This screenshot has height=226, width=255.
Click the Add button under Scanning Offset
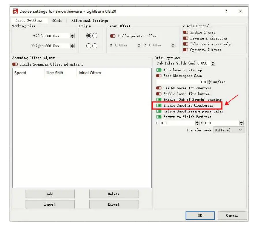point(50,194)
